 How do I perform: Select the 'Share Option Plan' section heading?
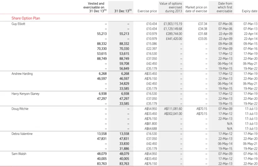tap(26, 18)
